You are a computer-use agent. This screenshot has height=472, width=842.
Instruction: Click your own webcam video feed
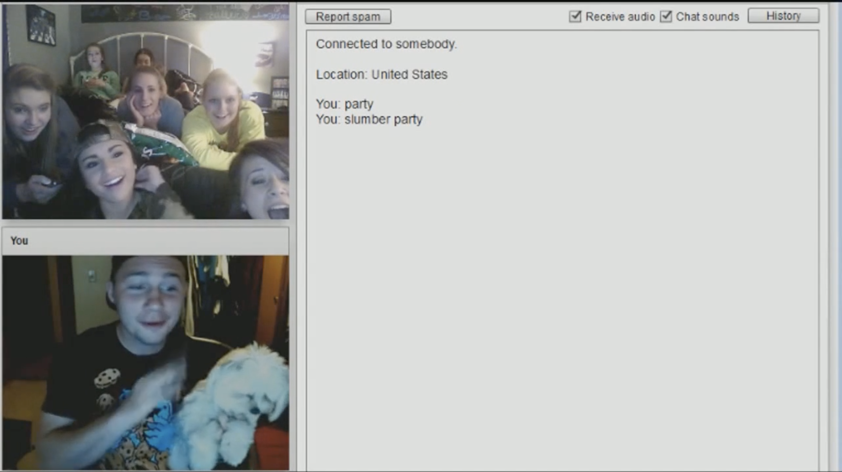pos(145,362)
